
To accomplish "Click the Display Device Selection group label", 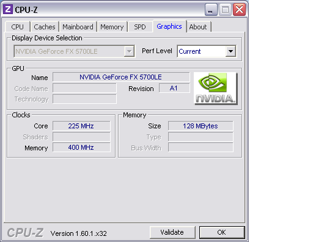I will click(x=47, y=38).
